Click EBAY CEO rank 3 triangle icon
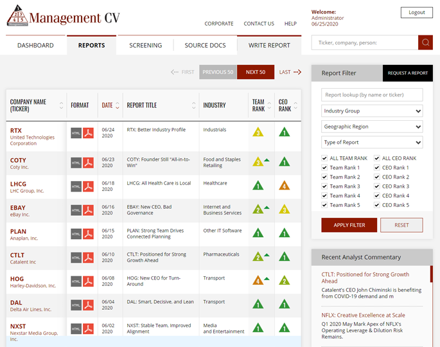This screenshot has height=347, width=440. click(285, 209)
